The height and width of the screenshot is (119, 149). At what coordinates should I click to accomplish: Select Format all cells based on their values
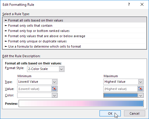pos(74,20)
